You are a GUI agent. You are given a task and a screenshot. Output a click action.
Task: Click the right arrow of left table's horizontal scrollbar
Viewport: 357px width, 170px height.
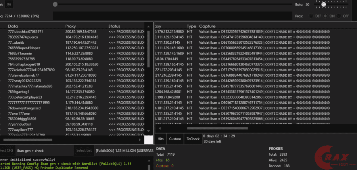pos(139,140)
